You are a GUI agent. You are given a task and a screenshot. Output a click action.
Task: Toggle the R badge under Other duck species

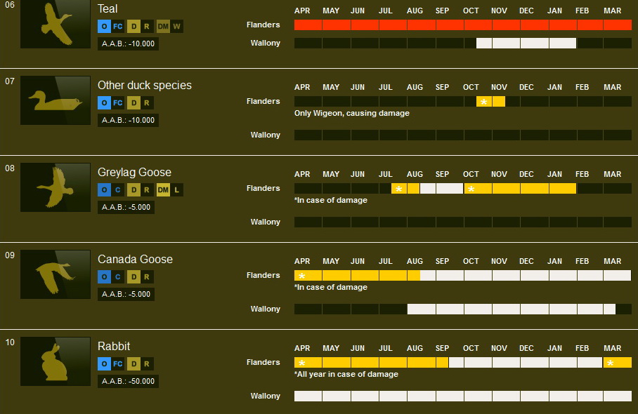pyautogui.click(x=146, y=102)
